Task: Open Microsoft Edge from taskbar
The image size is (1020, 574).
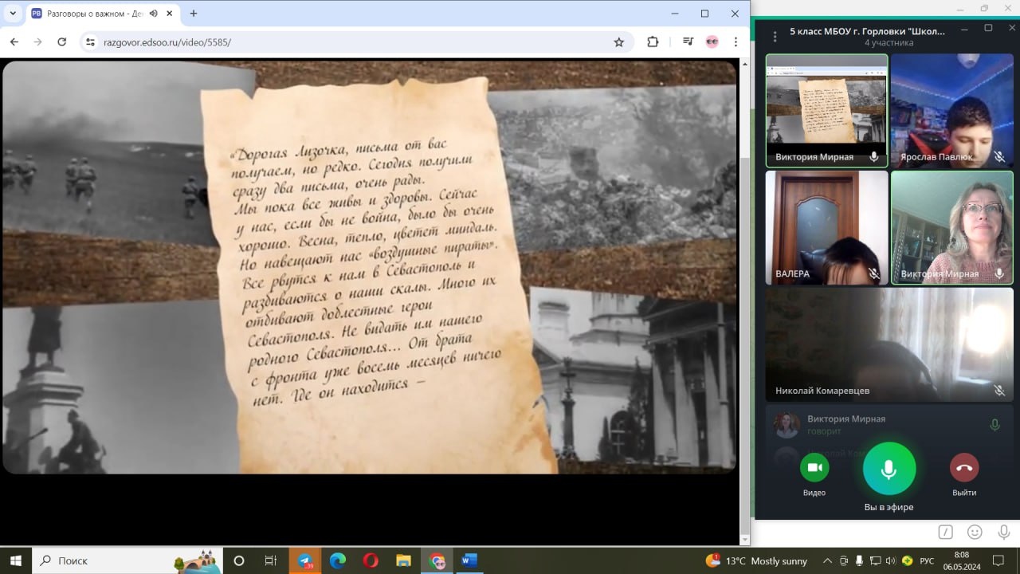Action: 338,560
